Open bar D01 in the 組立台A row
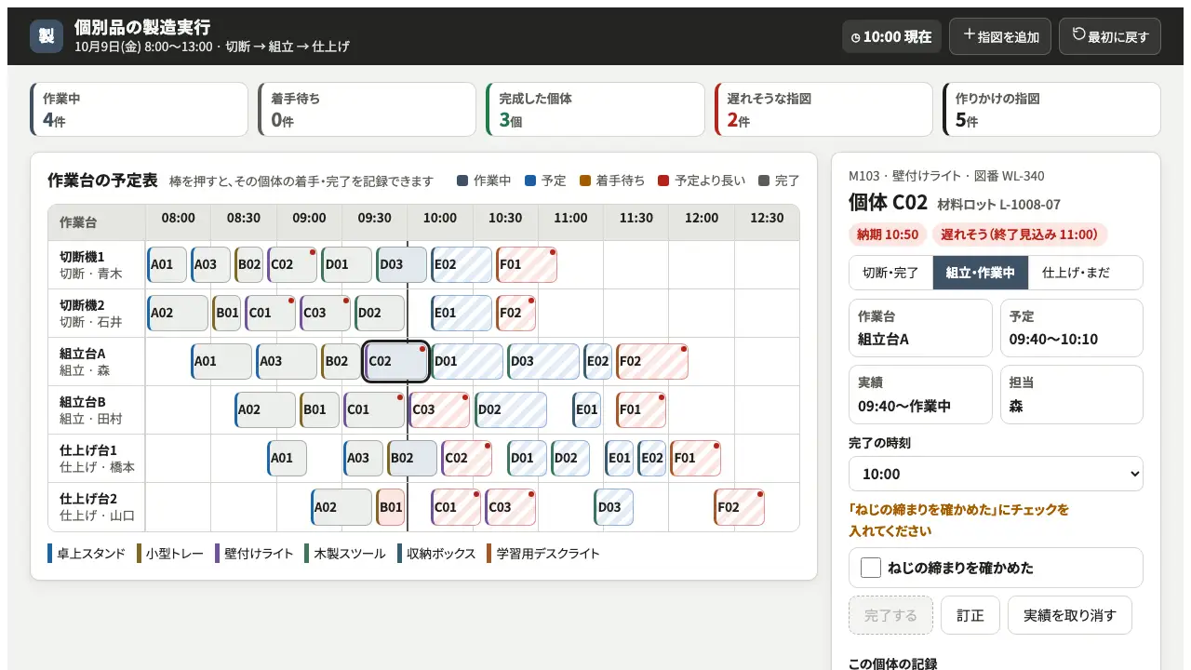 [x=467, y=361]
